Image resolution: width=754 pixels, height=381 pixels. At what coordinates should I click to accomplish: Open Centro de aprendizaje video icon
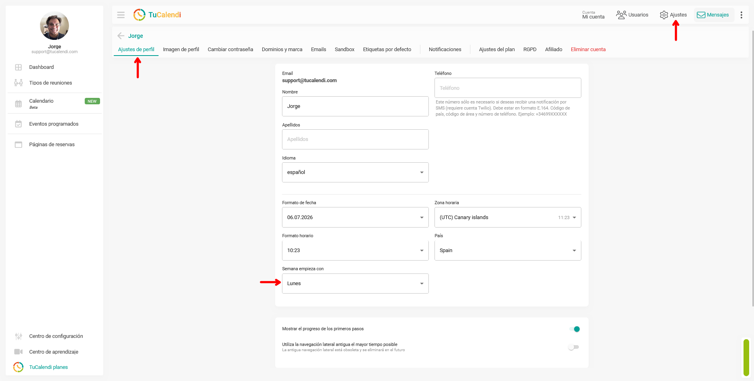click(x=19, y=352)
